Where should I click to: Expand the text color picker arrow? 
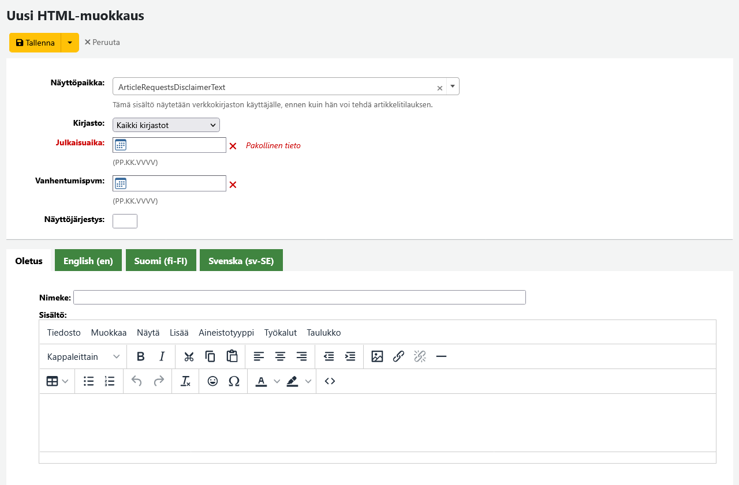coord(277,381)
